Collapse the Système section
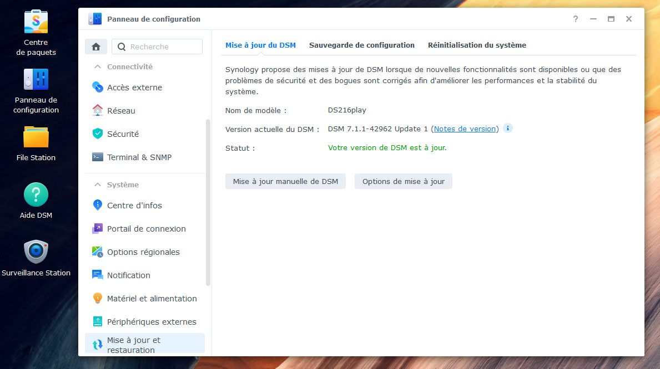 [x=98, y=184]
